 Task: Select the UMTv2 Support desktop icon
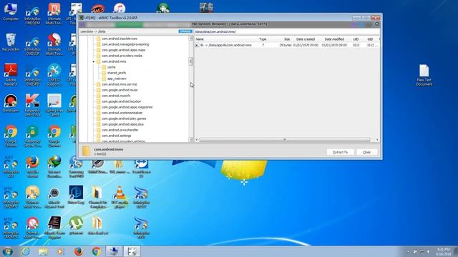click(x=54, y=74)
